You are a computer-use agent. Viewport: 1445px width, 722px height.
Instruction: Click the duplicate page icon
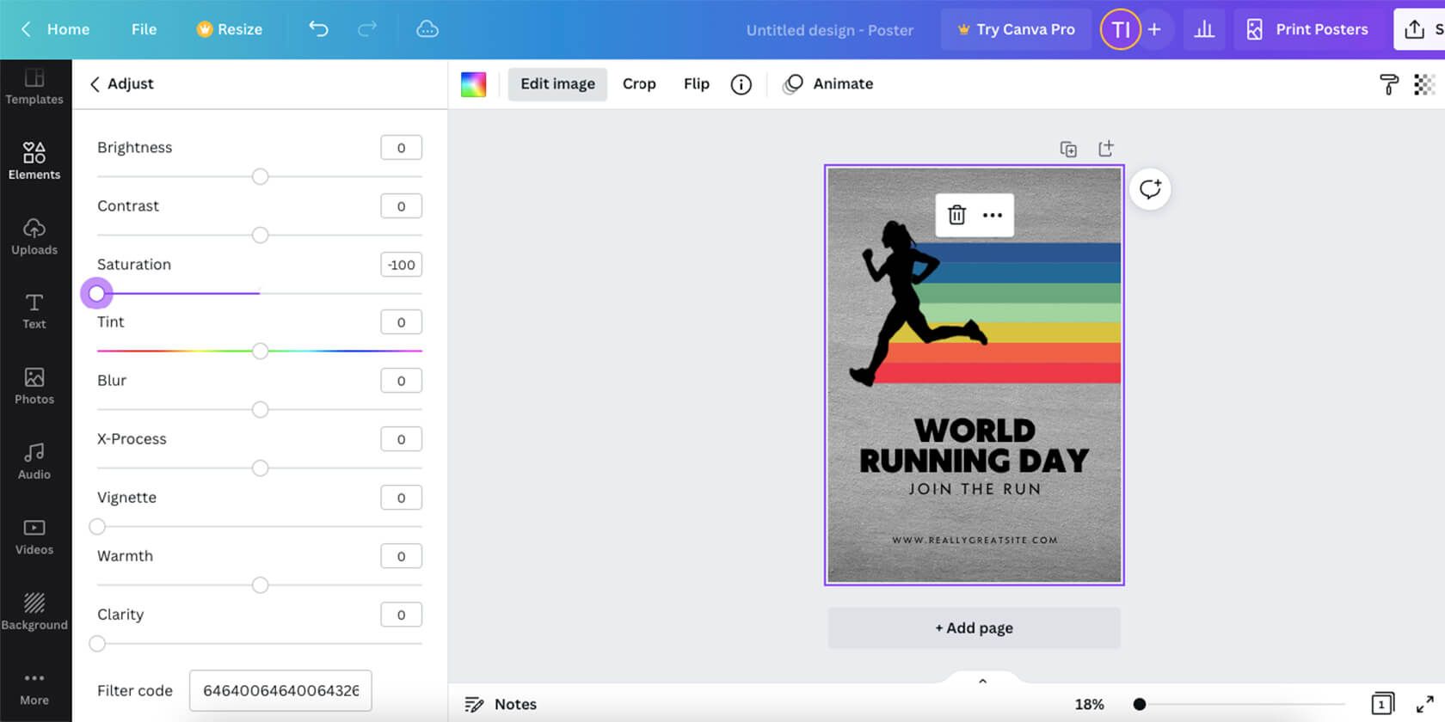point(1068,150)
